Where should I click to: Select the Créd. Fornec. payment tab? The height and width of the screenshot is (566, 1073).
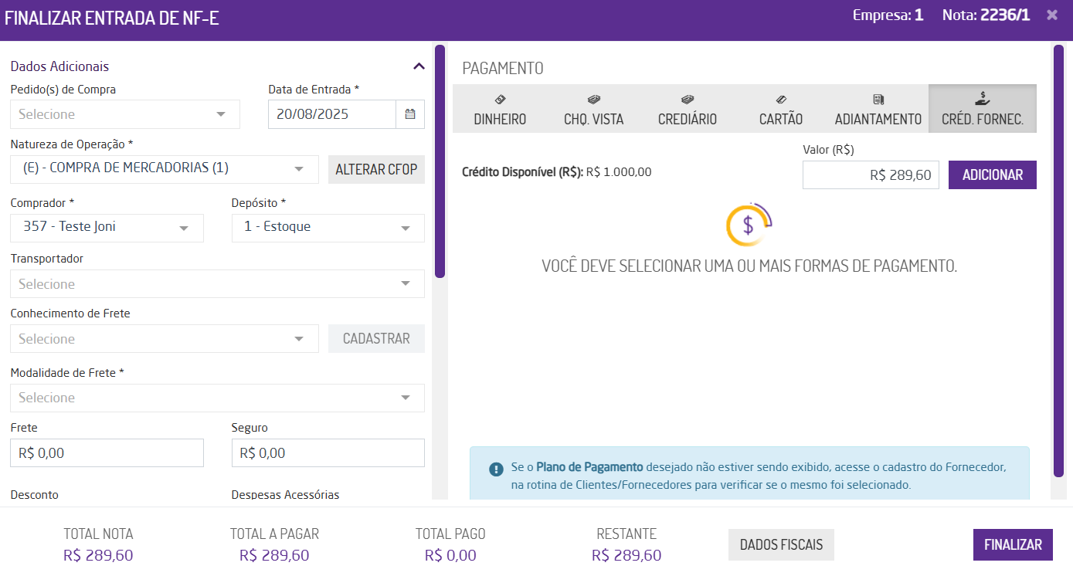983,109
